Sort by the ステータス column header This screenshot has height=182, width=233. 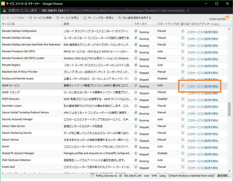click(144, 24)
